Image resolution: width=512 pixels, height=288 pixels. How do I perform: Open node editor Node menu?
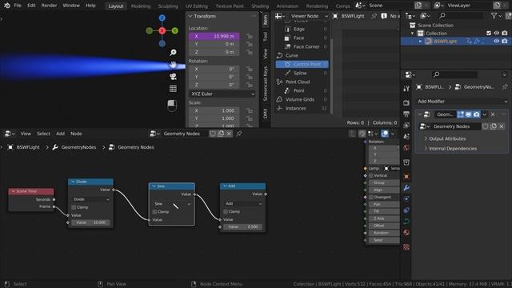click(76, 134)
